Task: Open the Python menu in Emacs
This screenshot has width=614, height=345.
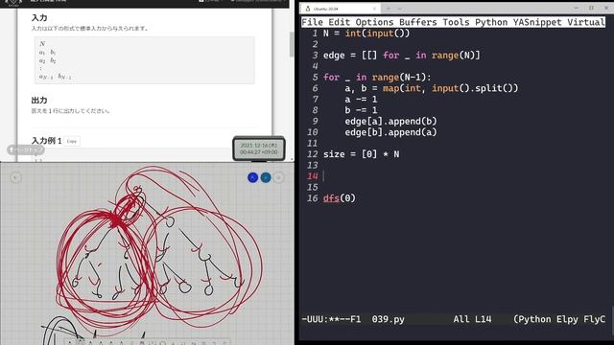Action: click(x=491, y=22)
